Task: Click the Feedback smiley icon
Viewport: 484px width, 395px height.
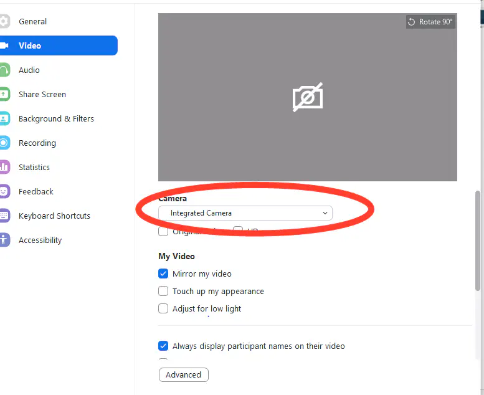Action: pos(4,192)
